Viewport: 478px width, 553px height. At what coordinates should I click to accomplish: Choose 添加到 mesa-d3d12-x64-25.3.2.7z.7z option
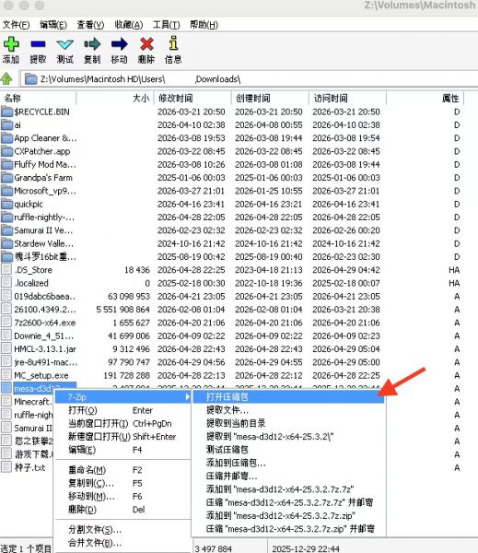(x=288, y=489)
